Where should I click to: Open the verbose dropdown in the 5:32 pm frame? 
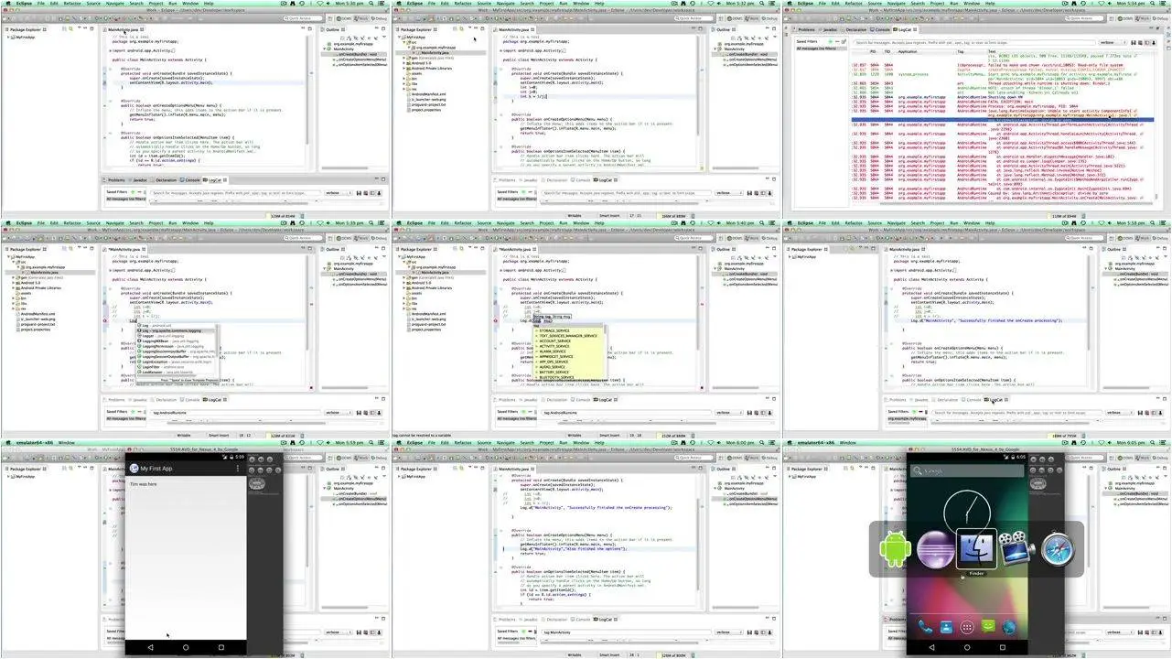(728, 193)
